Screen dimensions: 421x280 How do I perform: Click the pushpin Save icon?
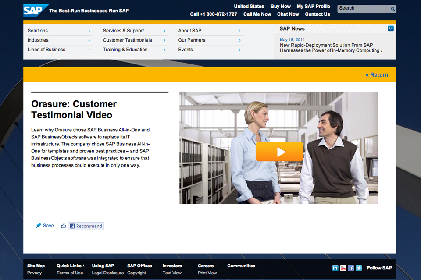point(39,226)
